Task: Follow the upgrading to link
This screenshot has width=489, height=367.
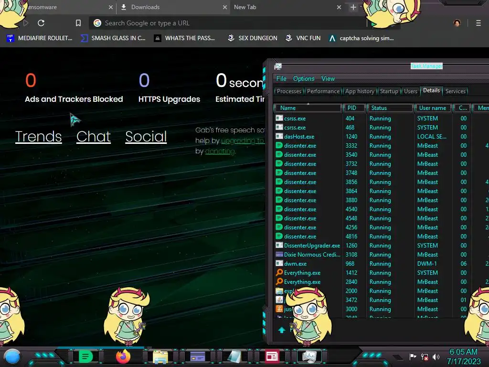Action: pos(242,141)
